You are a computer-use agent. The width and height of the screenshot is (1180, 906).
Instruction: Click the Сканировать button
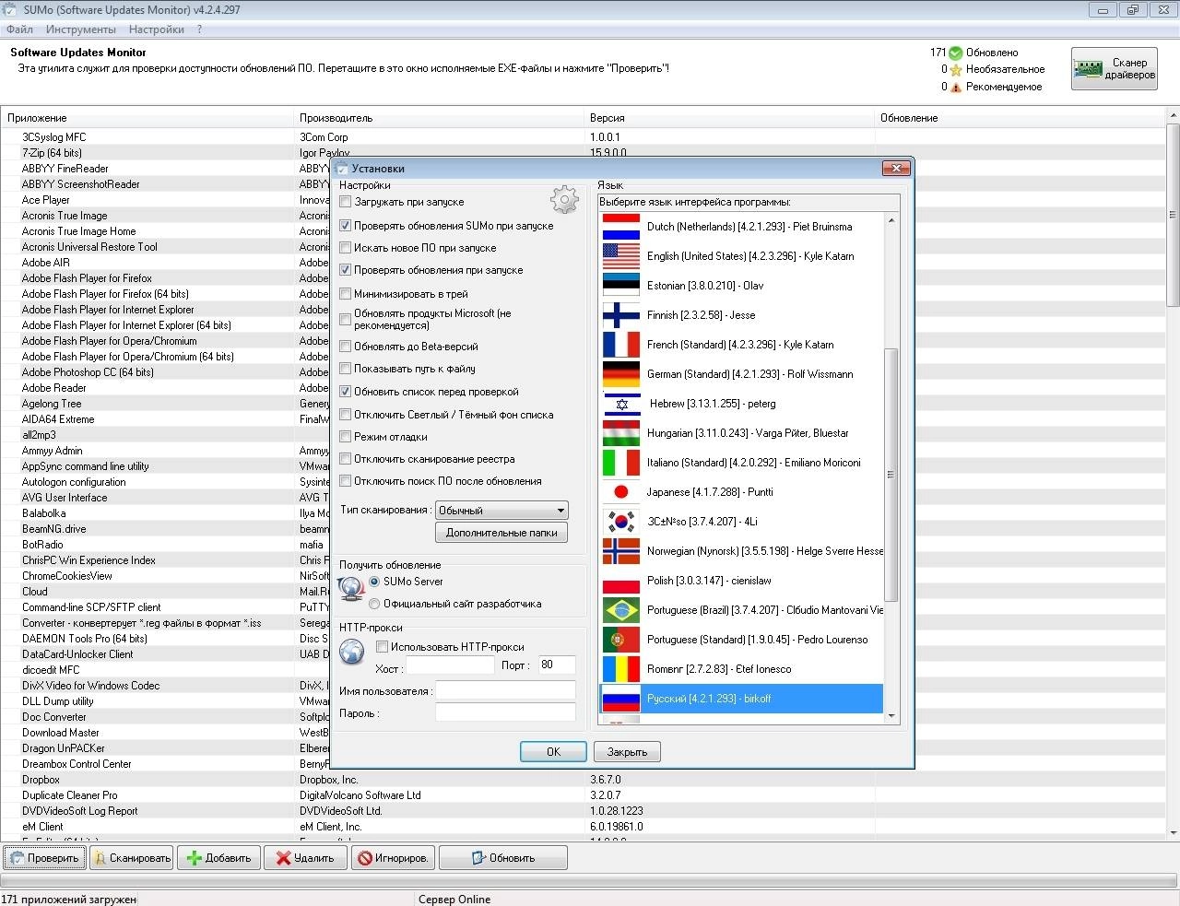[132, 858]
